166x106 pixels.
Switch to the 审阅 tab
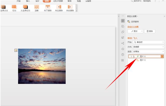(x=69, y=1)
